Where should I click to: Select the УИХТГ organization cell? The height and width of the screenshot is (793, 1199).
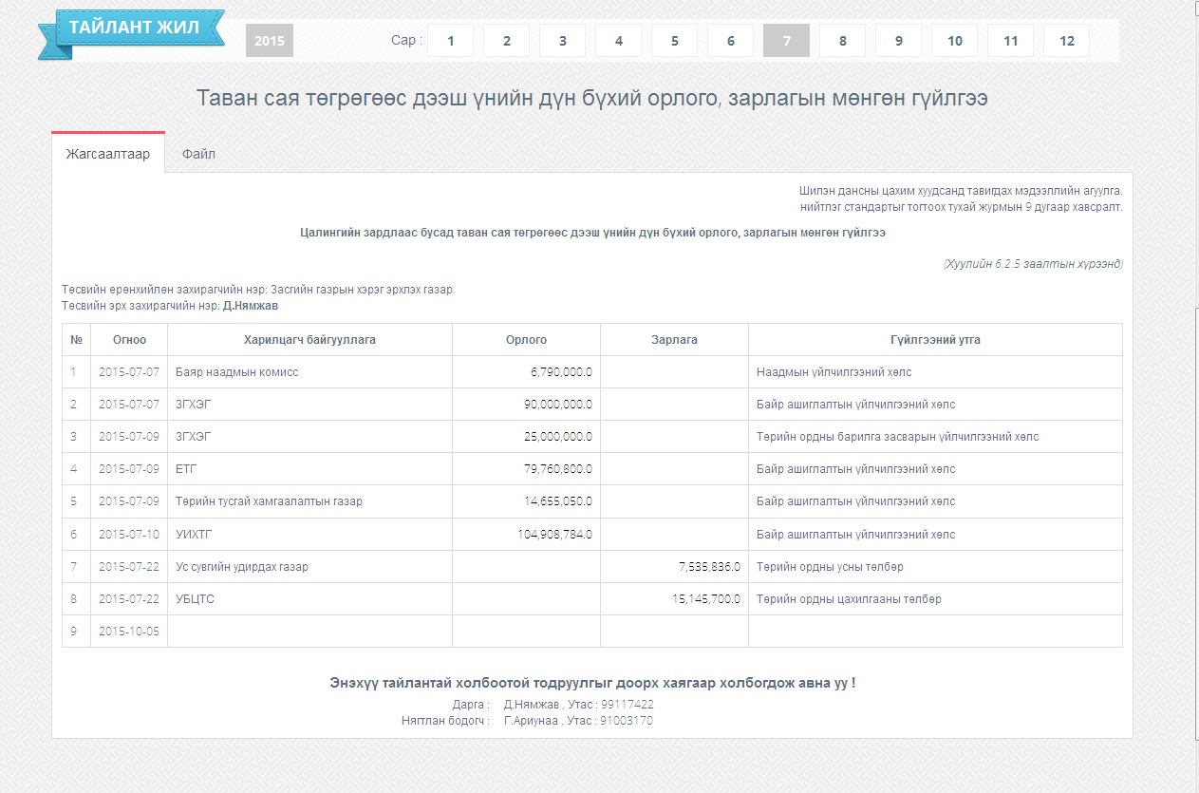pyautogui.click(x=309, y=534)
